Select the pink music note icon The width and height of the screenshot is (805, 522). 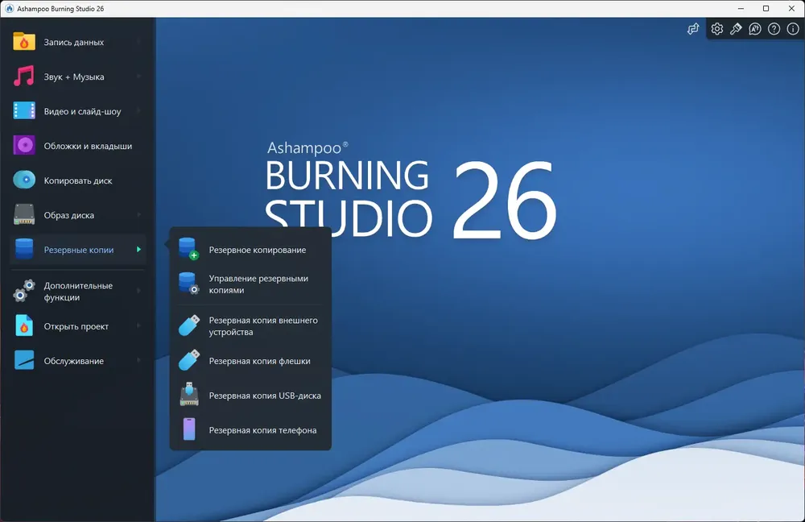pos(23,76)
